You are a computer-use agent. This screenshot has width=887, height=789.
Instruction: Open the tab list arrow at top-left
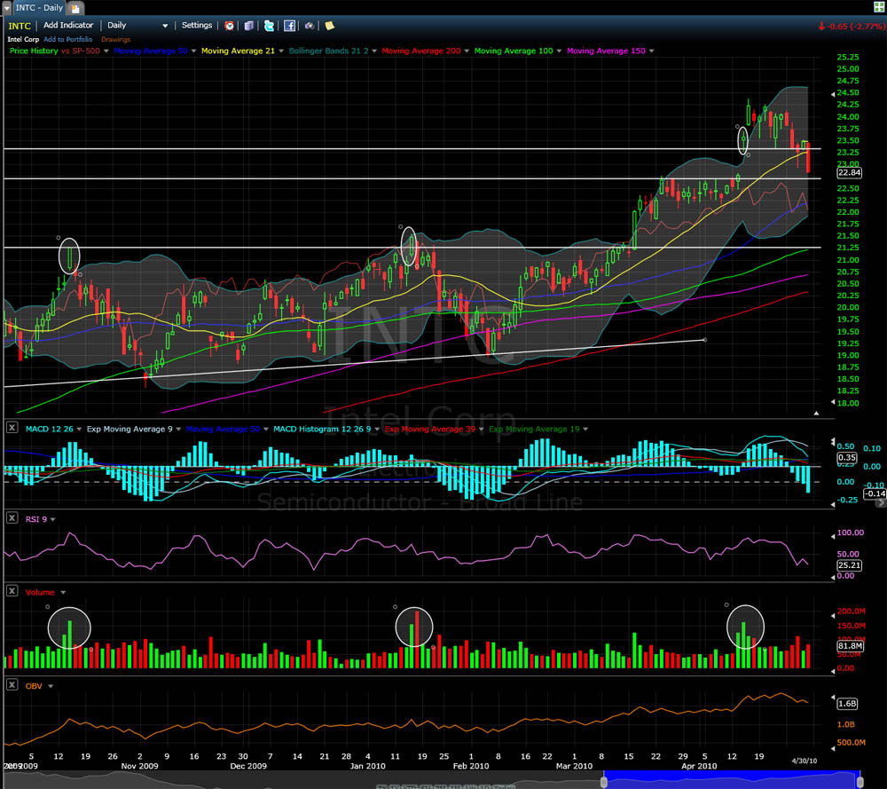tap(7, 7)
